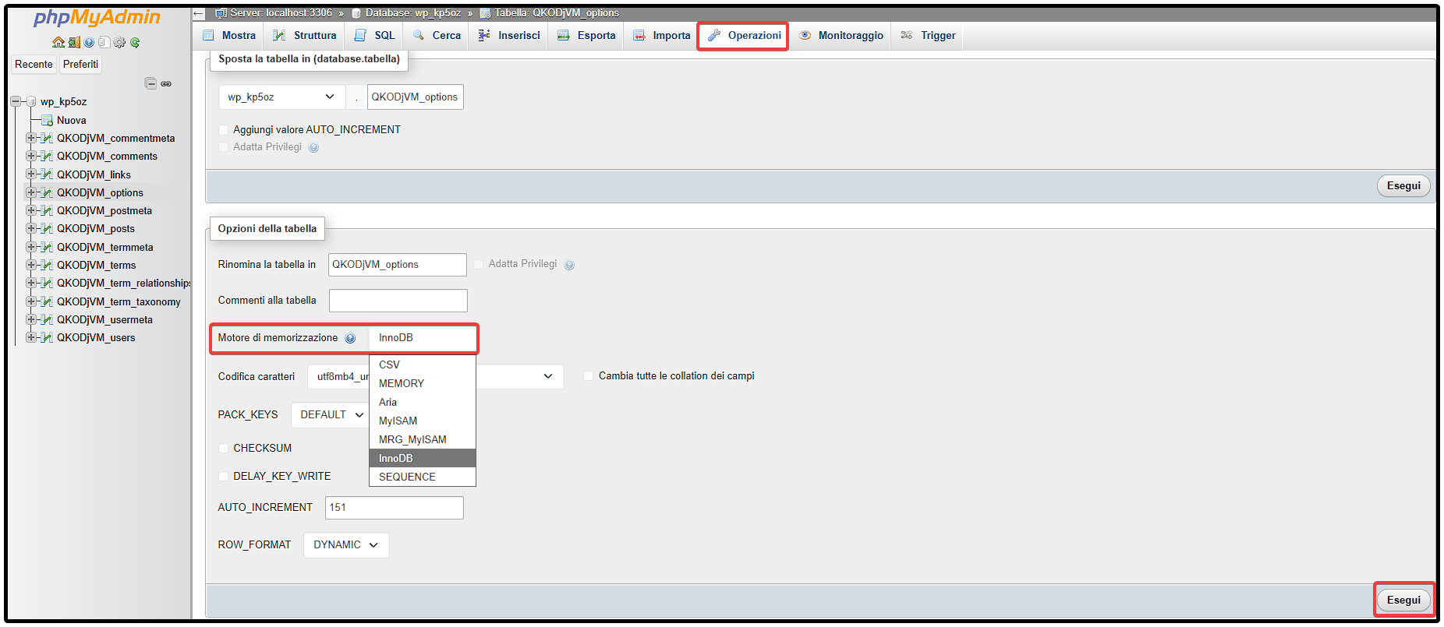Click the QKODjVM_commentmeta table icon

(x=47, y=138)
